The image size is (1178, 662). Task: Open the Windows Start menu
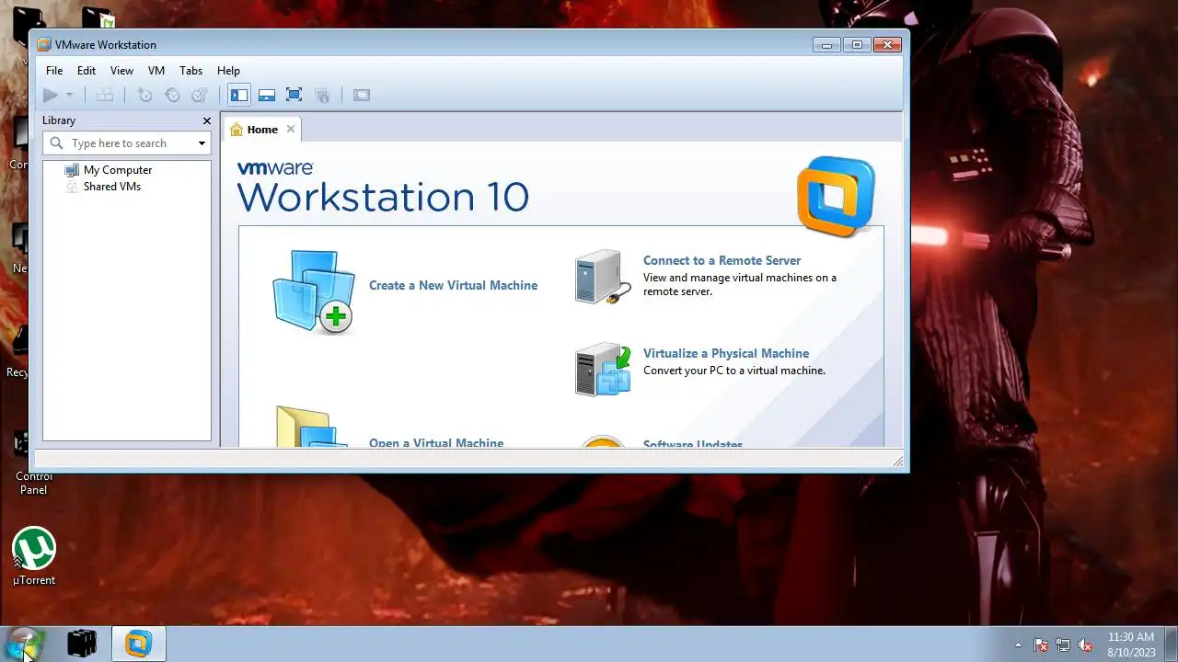23,643
